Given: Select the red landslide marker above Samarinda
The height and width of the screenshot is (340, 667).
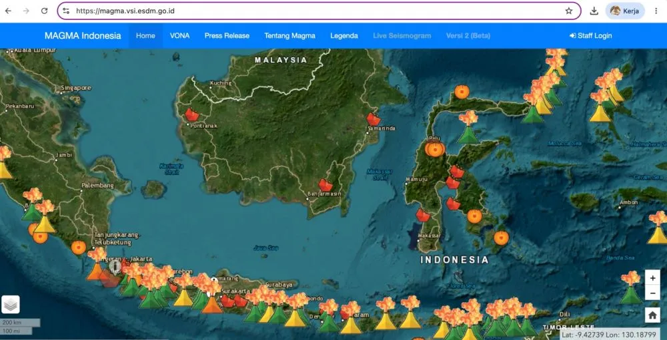Looking at the screenshot, I should (x=374, y=119).
